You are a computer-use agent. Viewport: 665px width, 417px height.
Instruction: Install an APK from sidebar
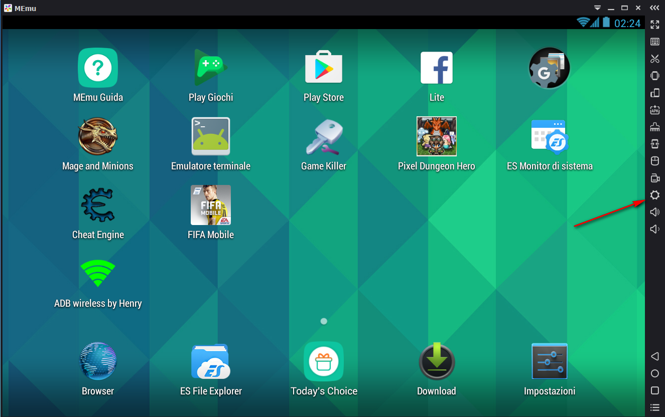click(x=654, y=110)
